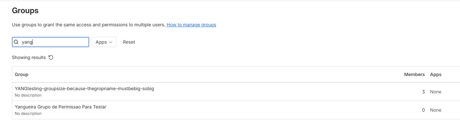Click No description under Yangueira group
Image resolution: width=460 pixels, height=136 pixels.
(28, 114)
